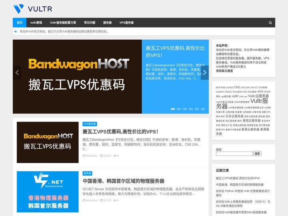Open the CentOS tag in tag cloud

[229, 88]
